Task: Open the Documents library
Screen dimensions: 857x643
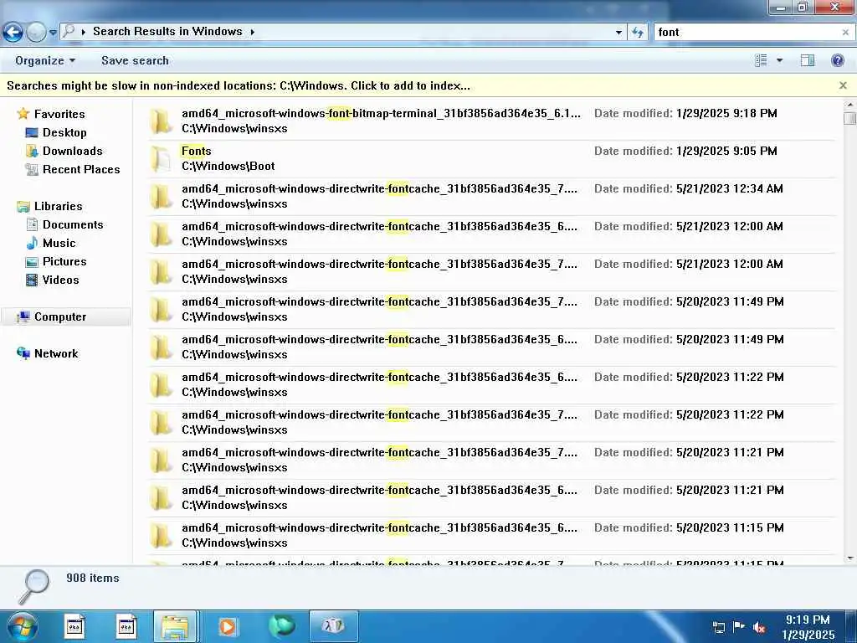Action: 73,224
